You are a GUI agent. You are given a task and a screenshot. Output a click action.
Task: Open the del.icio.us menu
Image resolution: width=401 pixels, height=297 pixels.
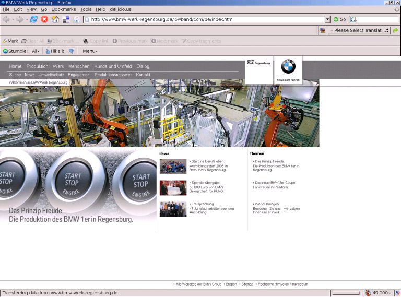click(x=121, y=9)
